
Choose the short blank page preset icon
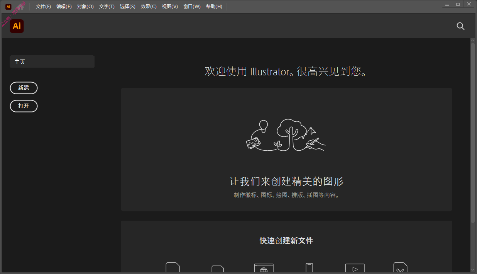[x=218, y=269]
